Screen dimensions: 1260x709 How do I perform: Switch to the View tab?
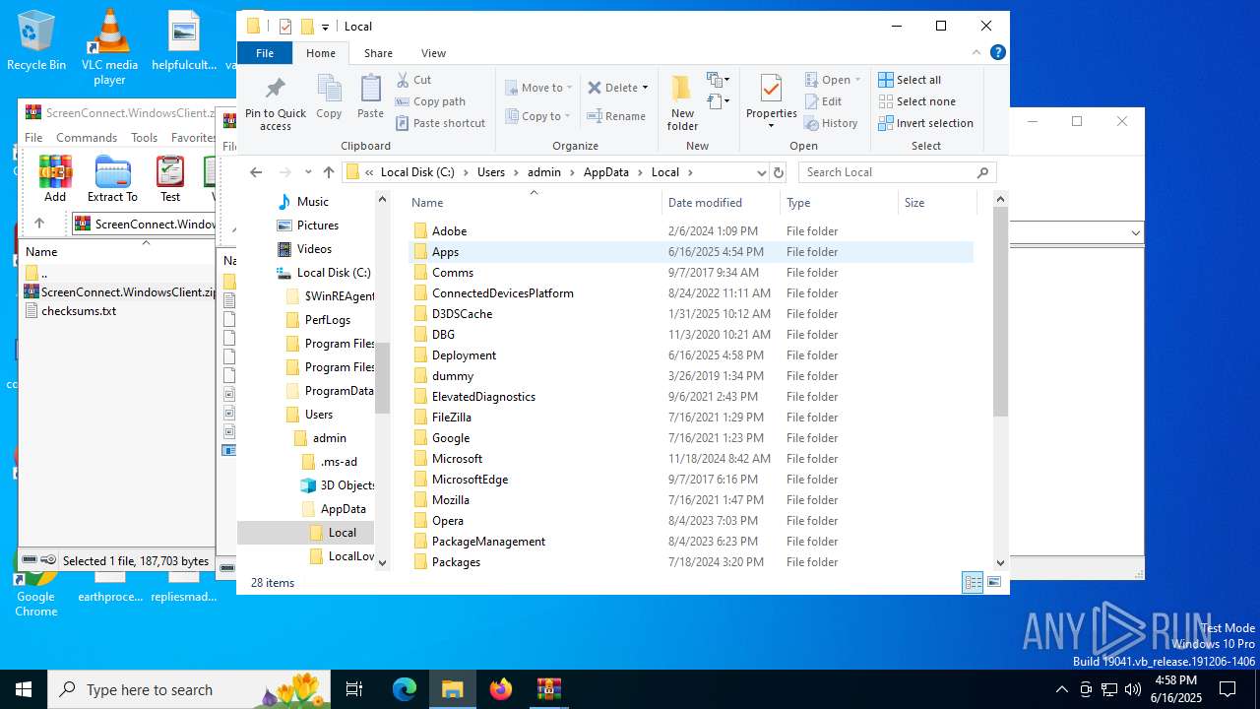433,53
